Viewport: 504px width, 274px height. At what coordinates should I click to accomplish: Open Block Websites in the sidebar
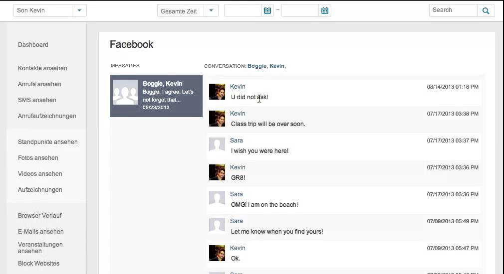pos(38,264)
